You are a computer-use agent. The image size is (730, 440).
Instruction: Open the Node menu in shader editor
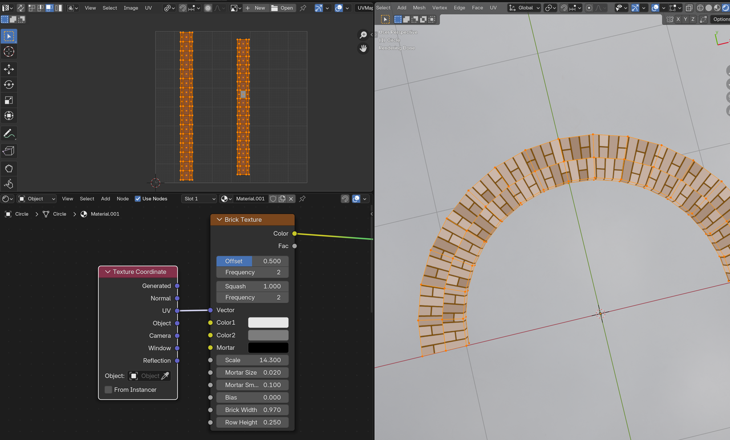(x=123, y=199)
